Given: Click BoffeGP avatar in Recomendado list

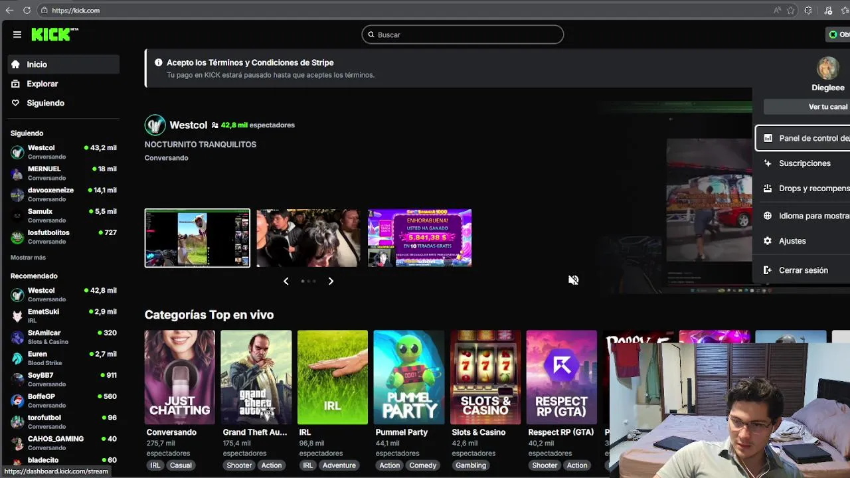Looking at the screenshot, I should point(17,401).
